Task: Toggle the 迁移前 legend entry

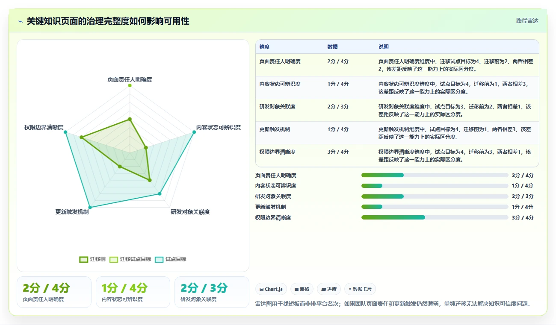Action: [x=92, y=259]
